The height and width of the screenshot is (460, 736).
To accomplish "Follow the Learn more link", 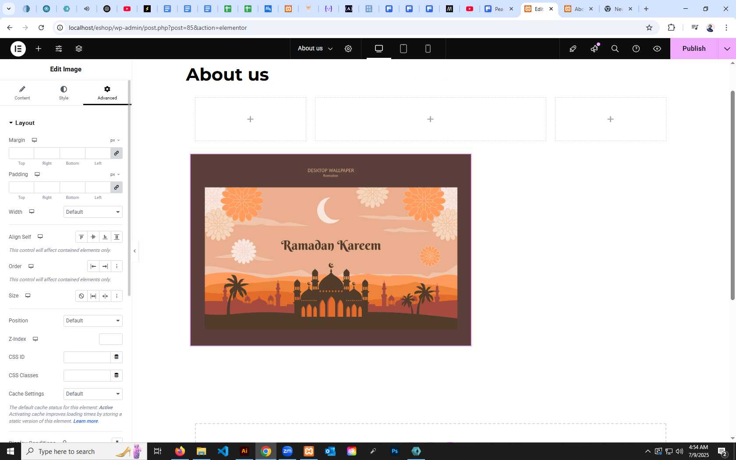I will [x=85, y=421].
